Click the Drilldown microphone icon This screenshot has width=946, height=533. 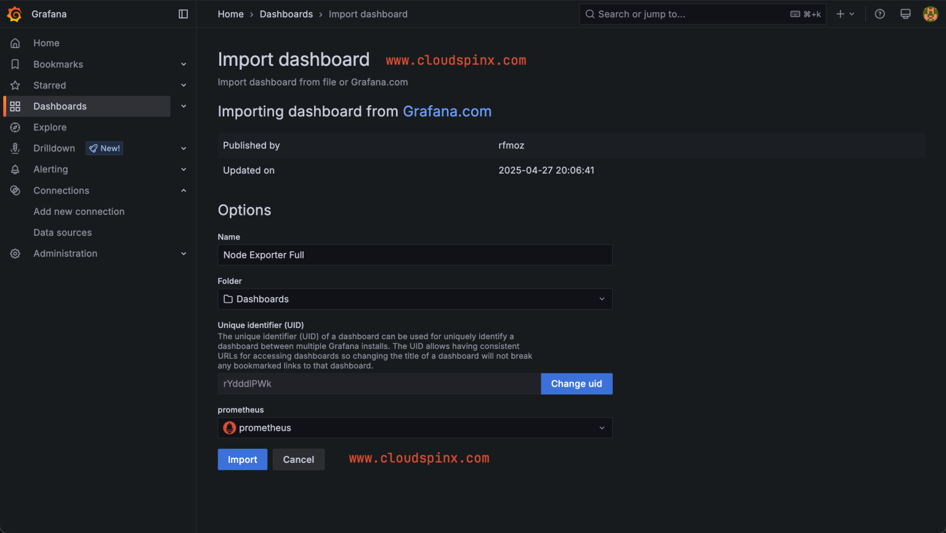point(15,148)
